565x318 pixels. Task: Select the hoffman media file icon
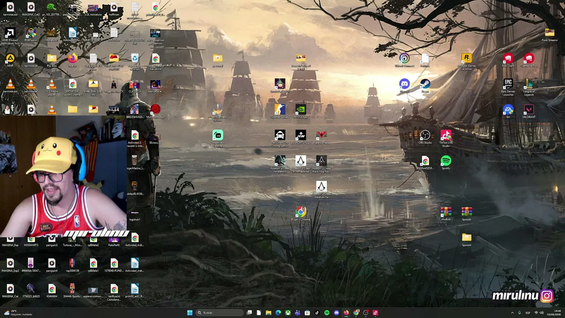point(114,9)
